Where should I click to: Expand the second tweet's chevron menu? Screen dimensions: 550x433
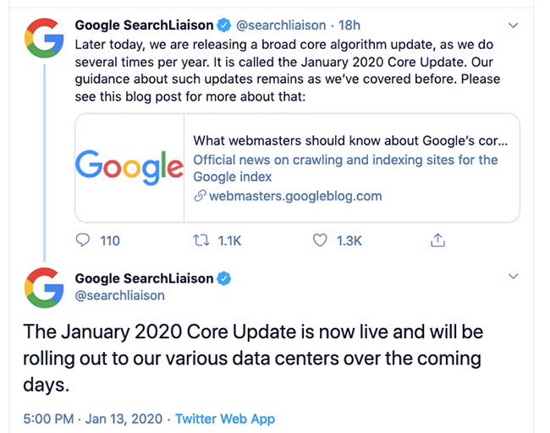(513, 277)
